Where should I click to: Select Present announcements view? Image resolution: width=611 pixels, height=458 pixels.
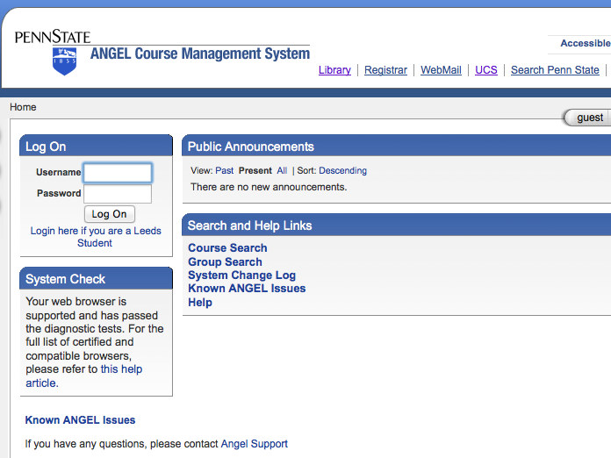[255, 170]
